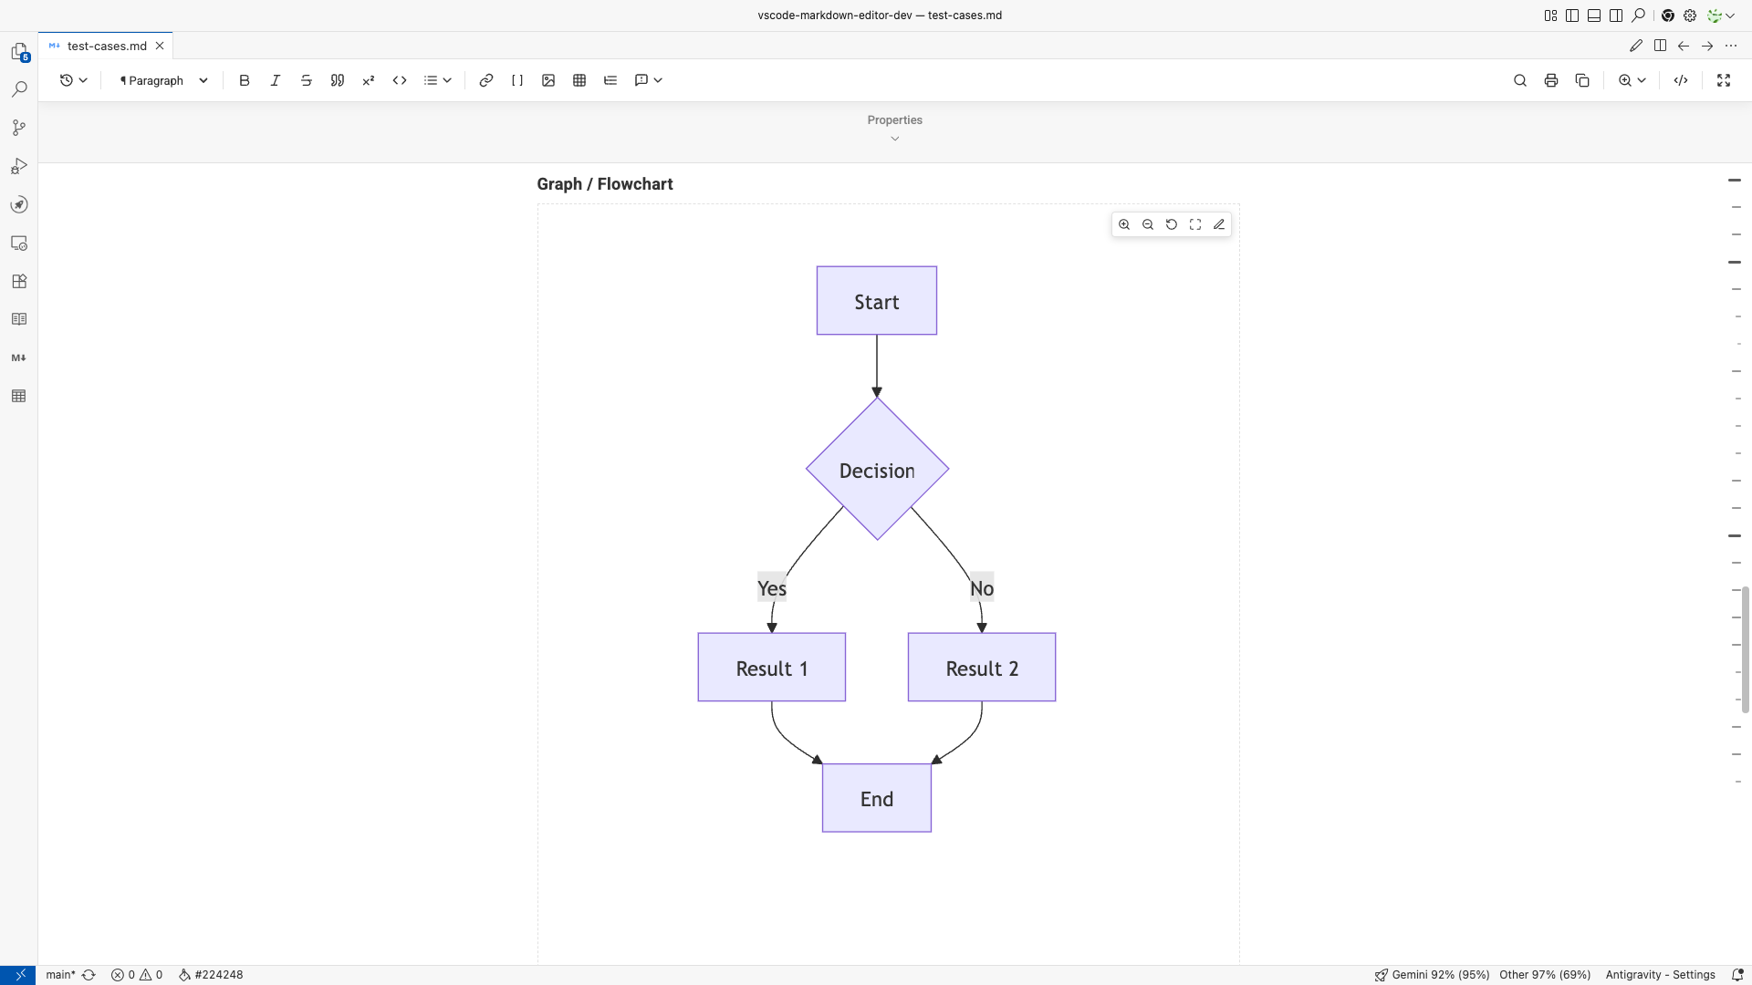The width and height of the screenshot is (1752, 985).
Task: Split the editor to the right
Action: pos(1660,46)
